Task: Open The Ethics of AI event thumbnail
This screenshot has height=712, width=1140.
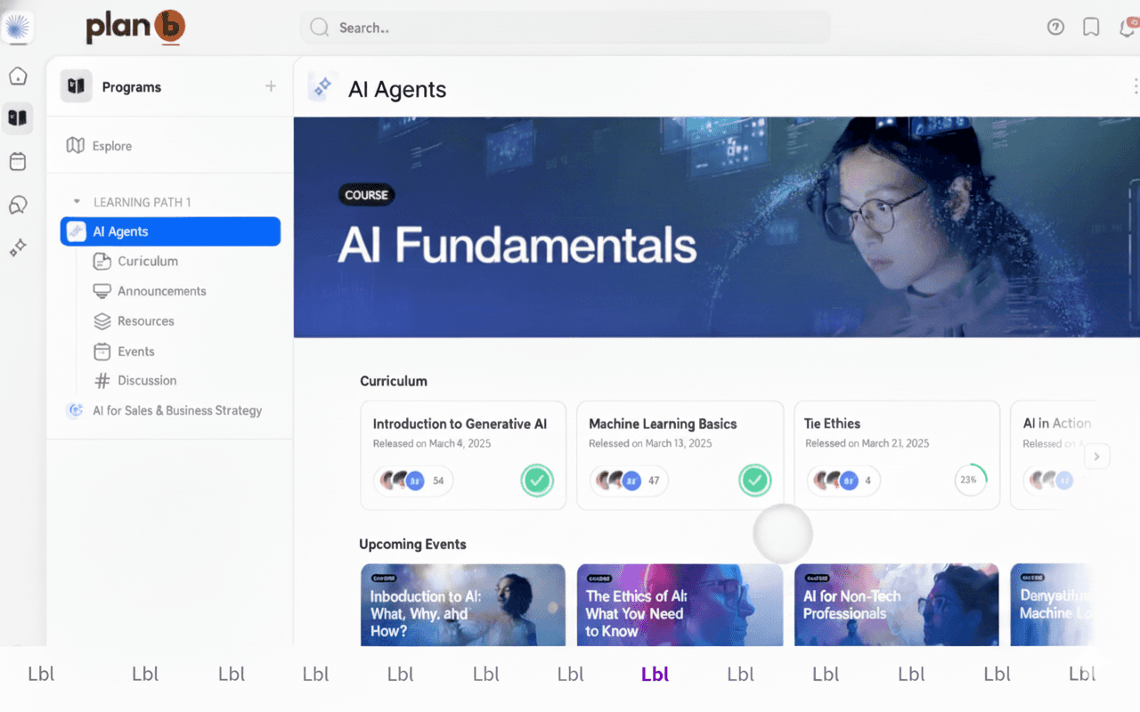Action: coord(680,605)
